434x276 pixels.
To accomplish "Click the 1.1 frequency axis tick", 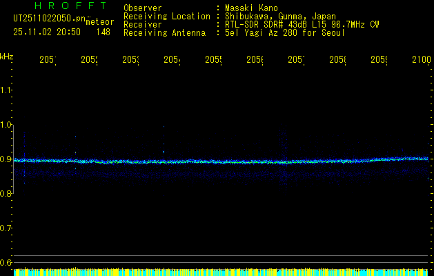I will [x=6, y=90].
